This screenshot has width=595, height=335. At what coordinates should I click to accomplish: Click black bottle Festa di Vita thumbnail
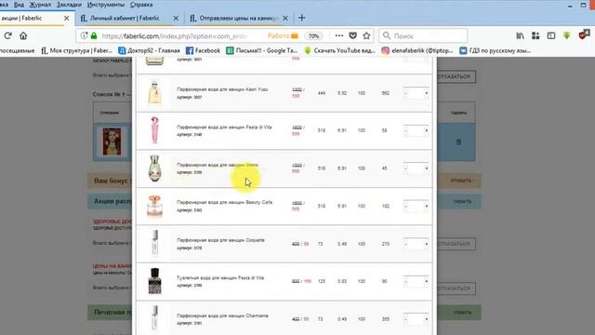(x=154, y=281)
